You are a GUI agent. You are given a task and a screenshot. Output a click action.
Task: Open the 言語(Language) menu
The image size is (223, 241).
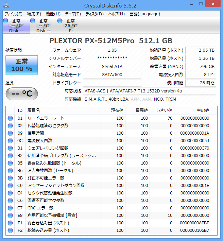pos(145,14)
